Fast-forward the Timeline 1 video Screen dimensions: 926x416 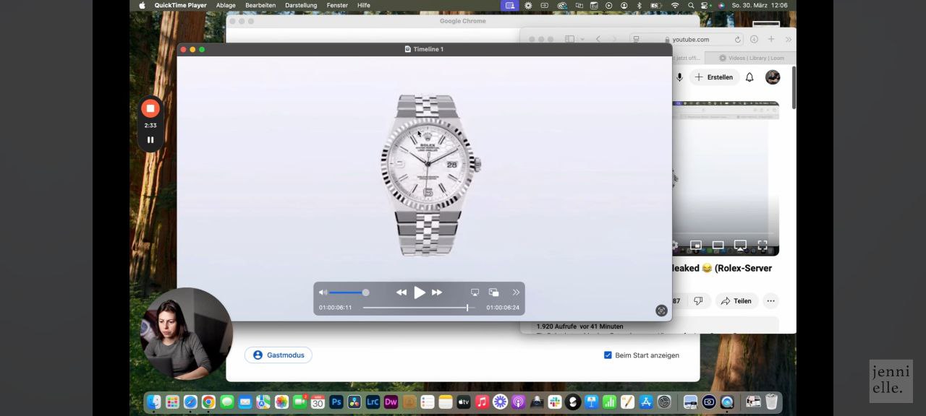coord(437,292)
